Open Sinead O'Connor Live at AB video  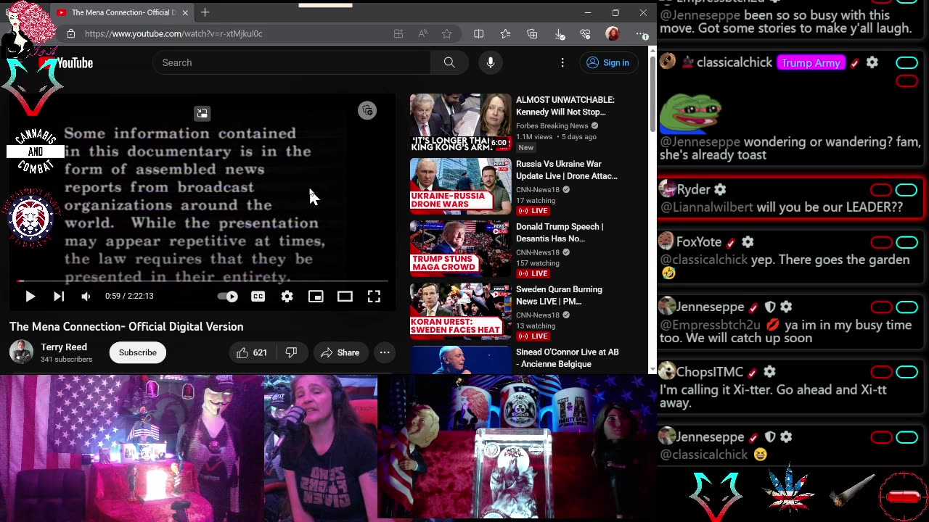[567, 357]
